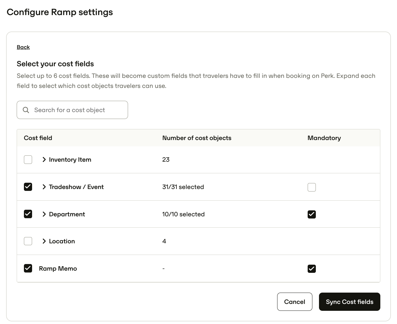
Task: Click the 31/31 selected value
Action: [183, 187]
